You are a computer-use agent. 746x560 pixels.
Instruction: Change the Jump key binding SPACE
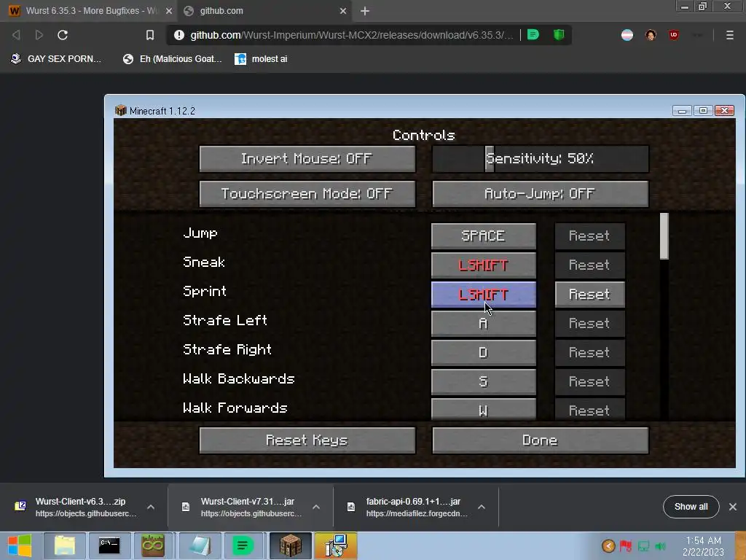(484, 236)
